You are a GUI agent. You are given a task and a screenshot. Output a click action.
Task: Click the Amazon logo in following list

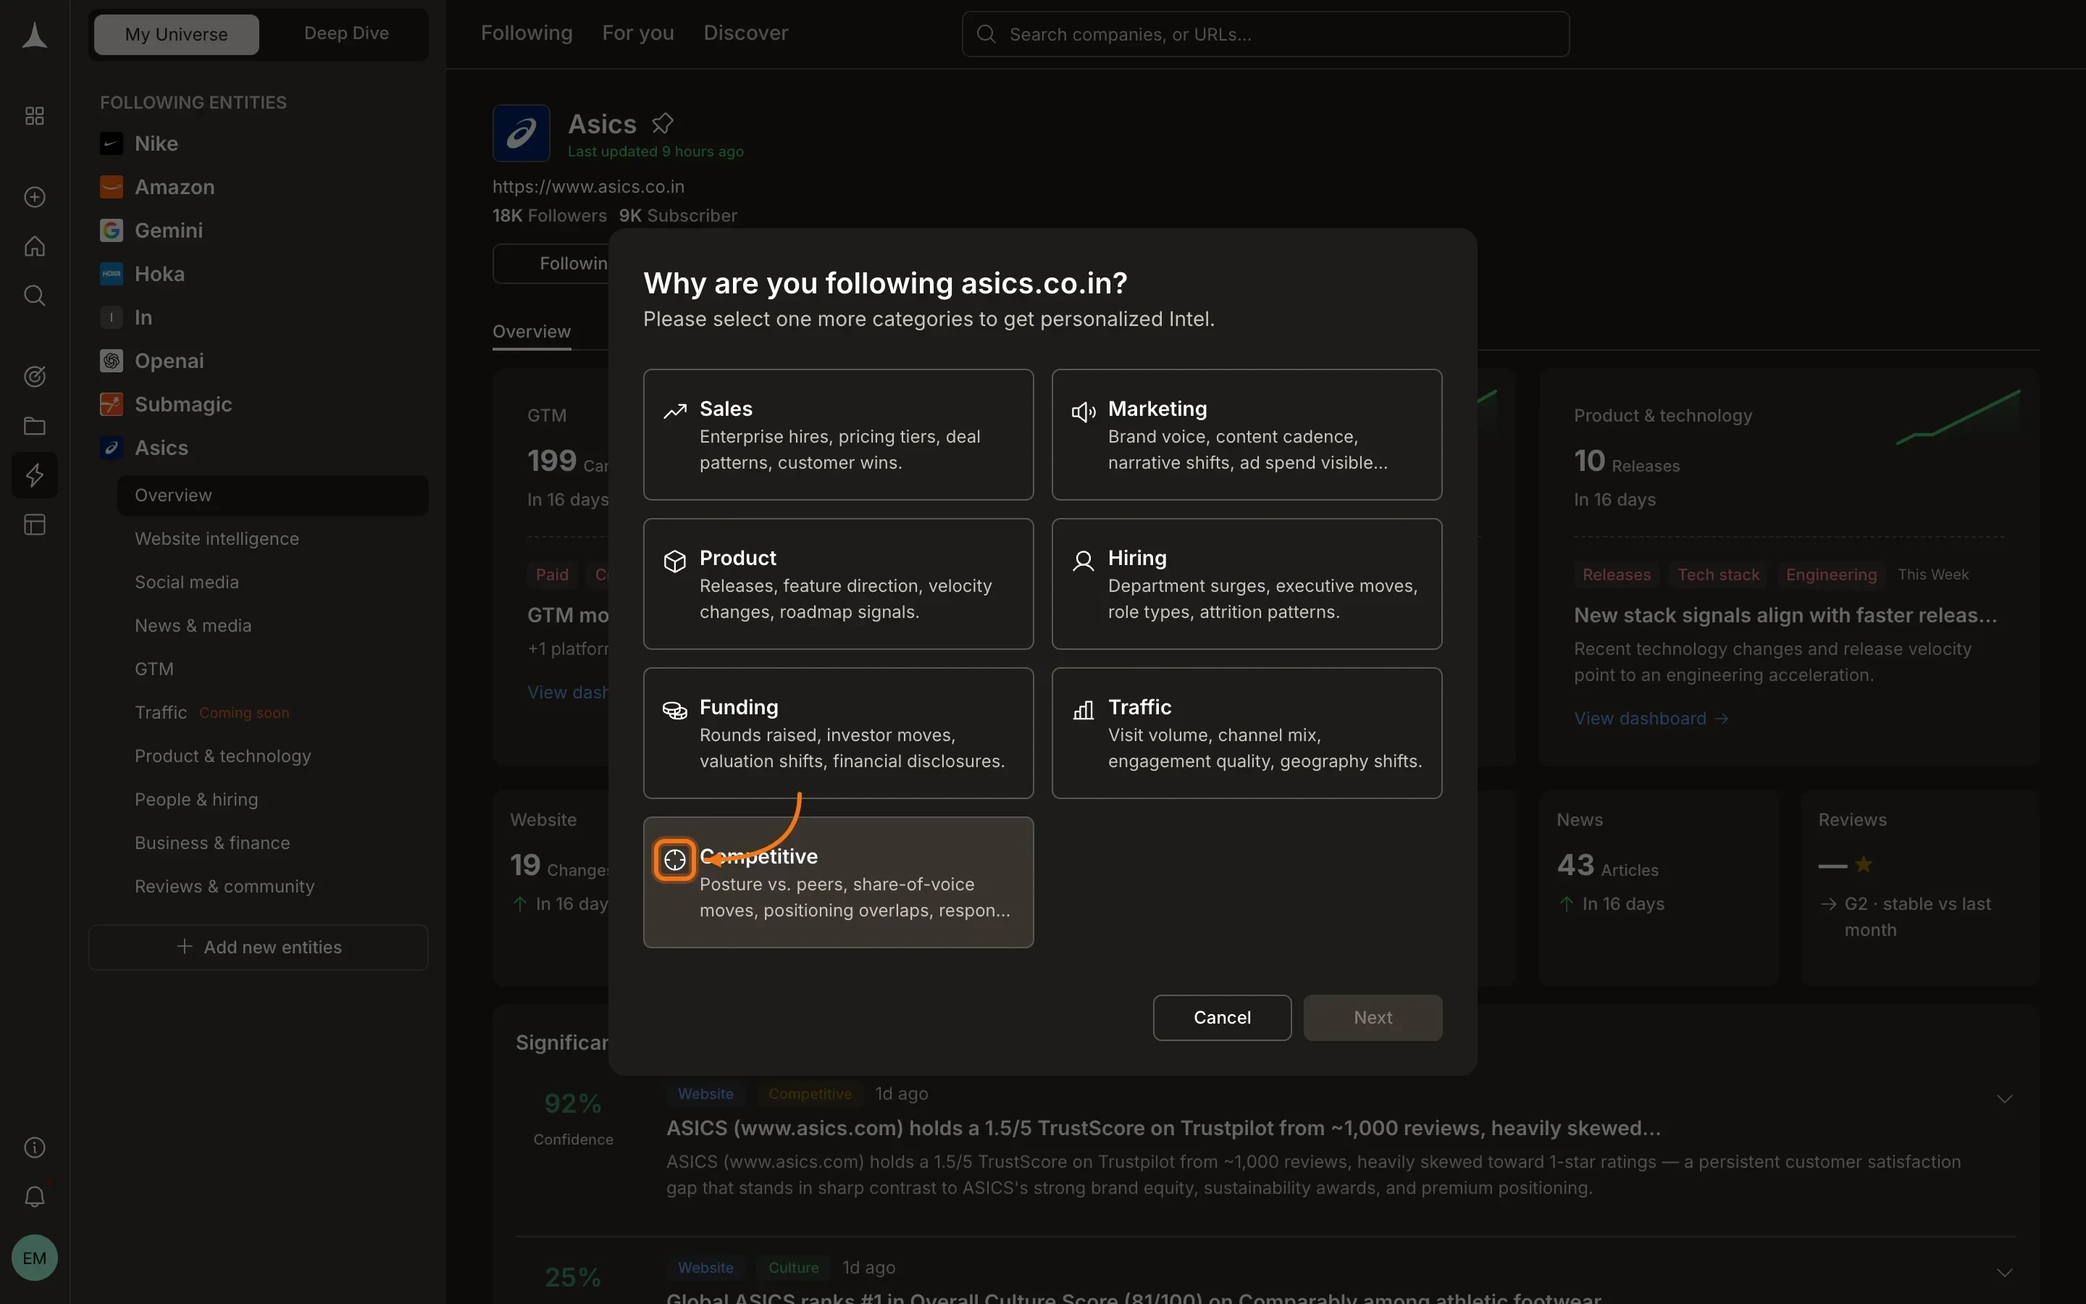tap(112, 186)
